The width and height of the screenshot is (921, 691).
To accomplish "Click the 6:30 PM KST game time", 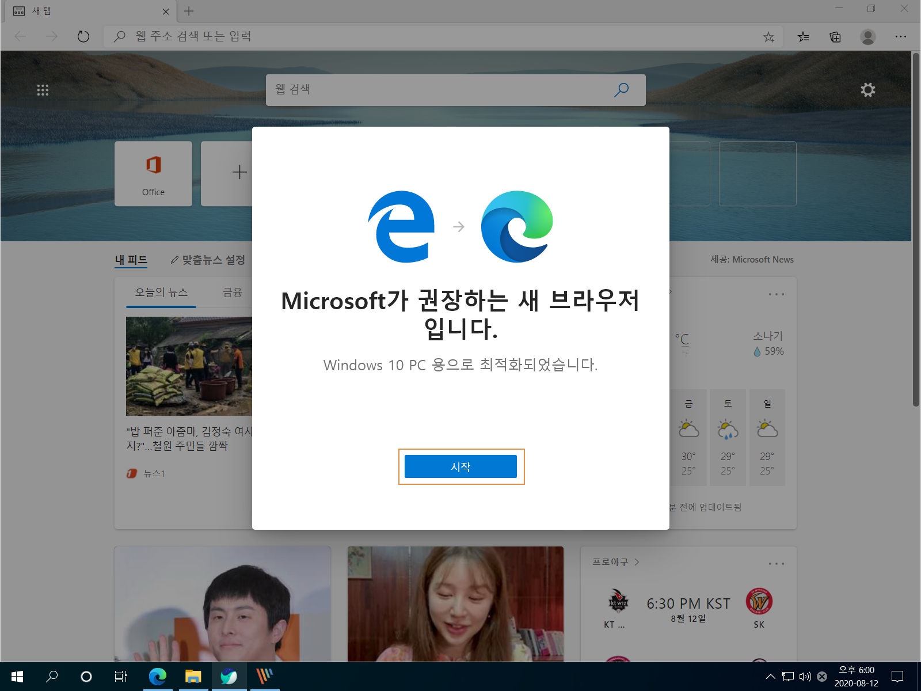I will (688, 603).
